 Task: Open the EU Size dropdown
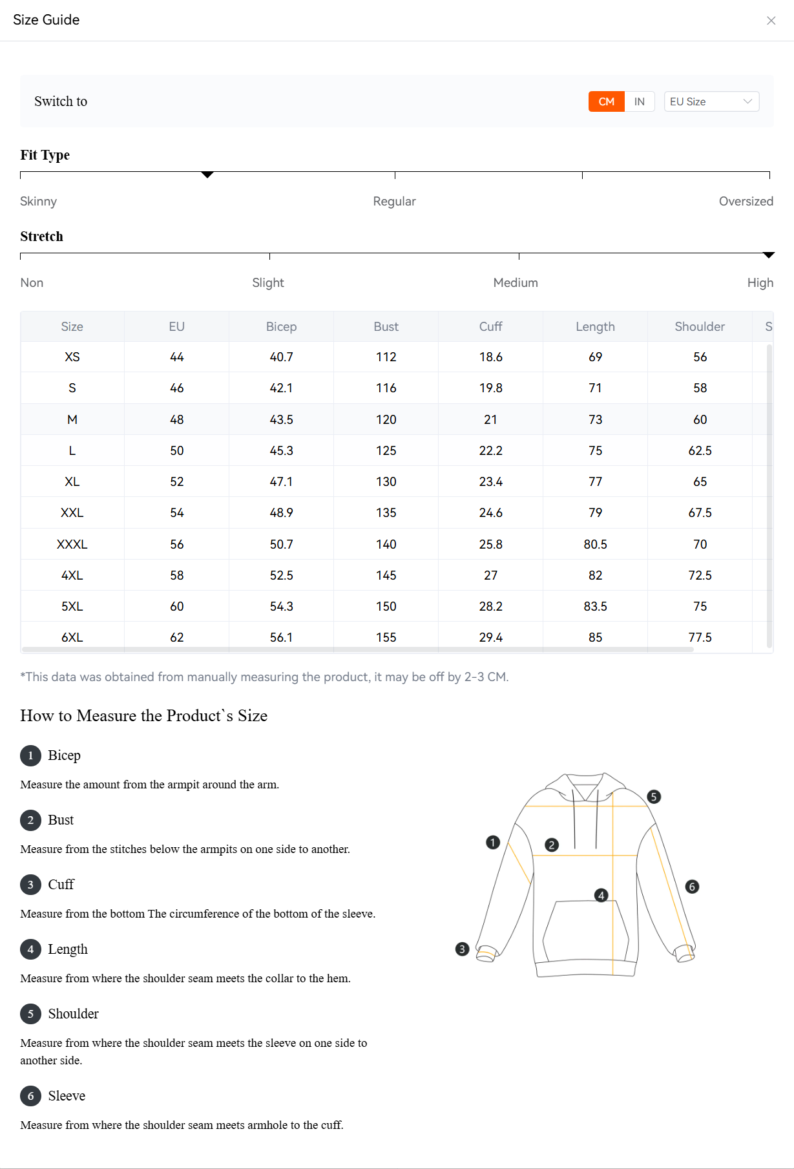tap(711, 101)
